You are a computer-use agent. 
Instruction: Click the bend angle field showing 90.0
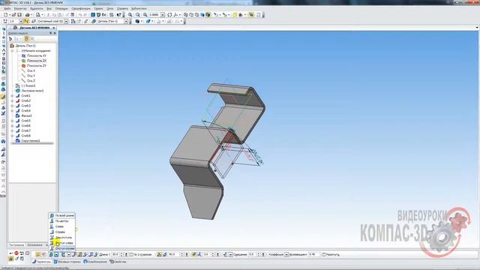173,255
